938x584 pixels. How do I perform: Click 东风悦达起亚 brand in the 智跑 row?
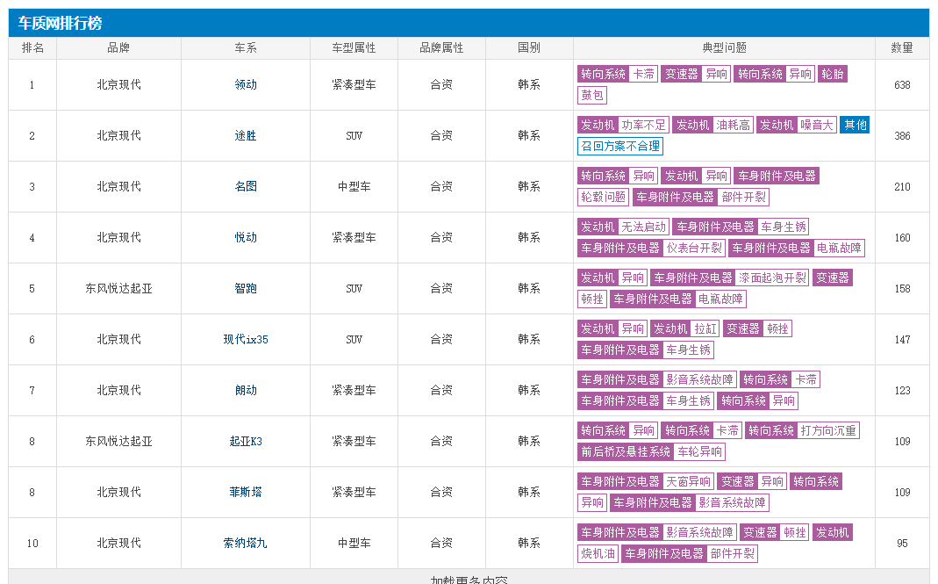[118, 289]
